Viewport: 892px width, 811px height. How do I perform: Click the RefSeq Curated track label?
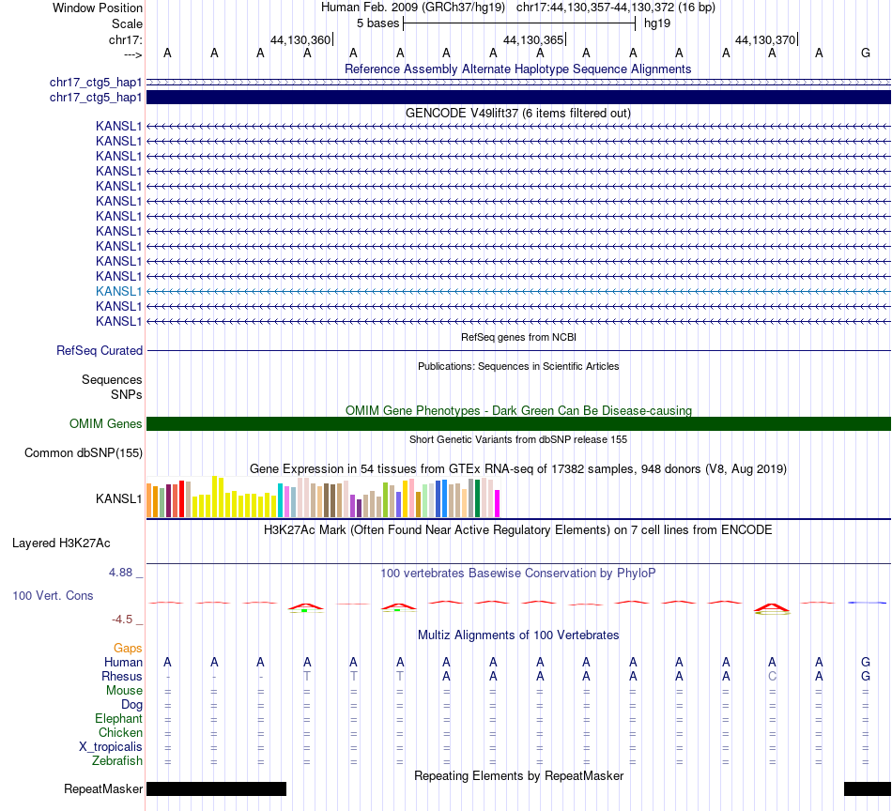tap(99, 350)
